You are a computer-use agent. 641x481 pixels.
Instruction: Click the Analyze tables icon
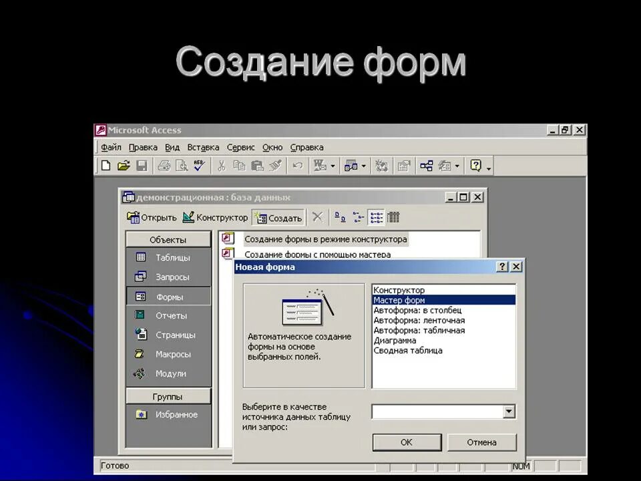pos(351,166)
